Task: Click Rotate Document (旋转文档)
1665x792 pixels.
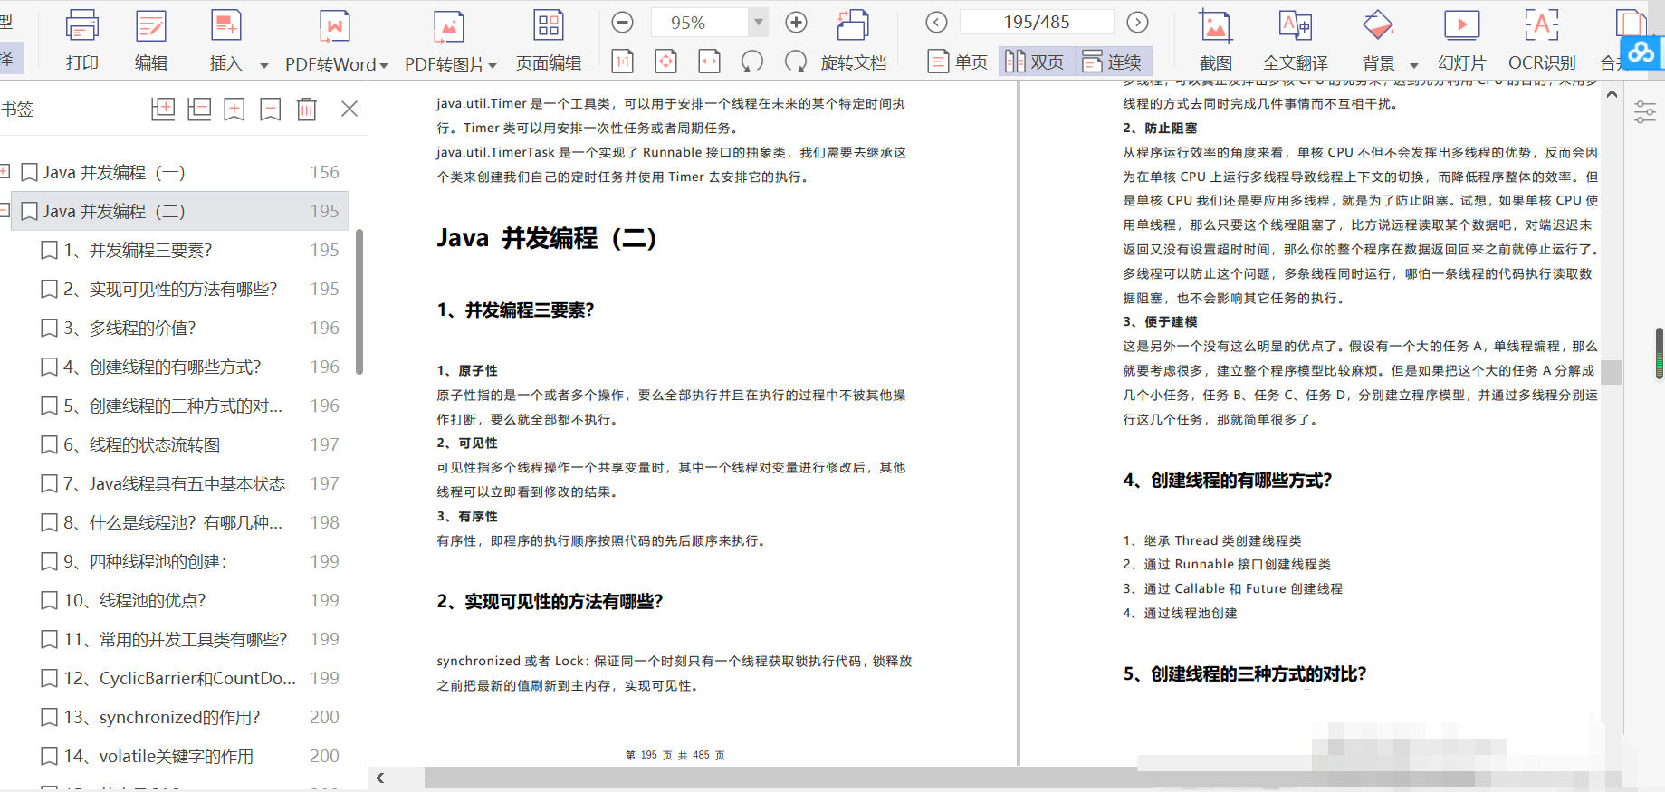Action: [x=854, y=41]
